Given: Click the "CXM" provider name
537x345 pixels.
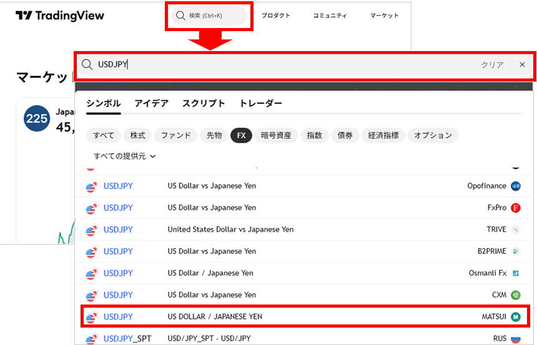Looking at the screenshot, I should pyautogui.click(x=500, y=295).
